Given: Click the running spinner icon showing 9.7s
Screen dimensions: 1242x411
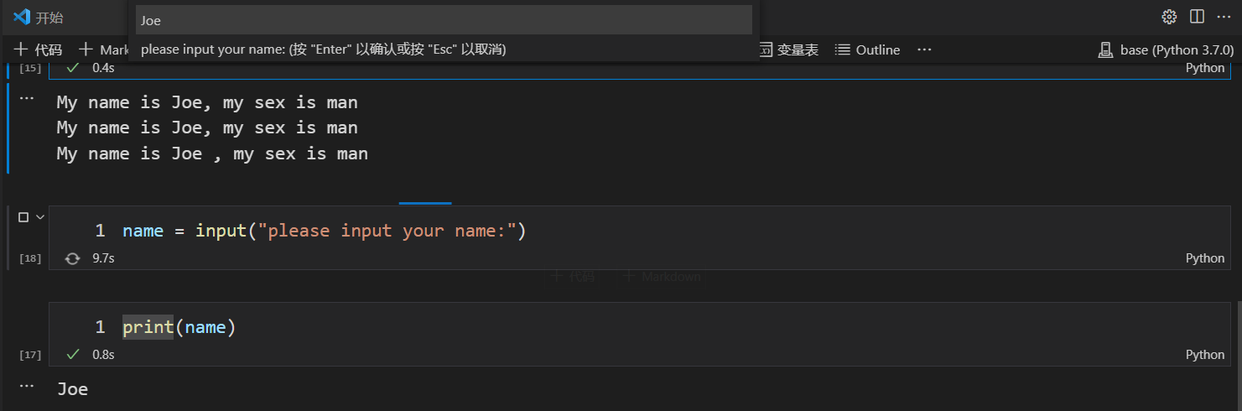Looking at the screenshot, I should click(x=72, y=258).
